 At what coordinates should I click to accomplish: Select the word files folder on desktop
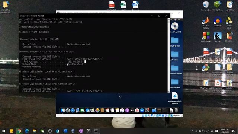tap(229, 6)
